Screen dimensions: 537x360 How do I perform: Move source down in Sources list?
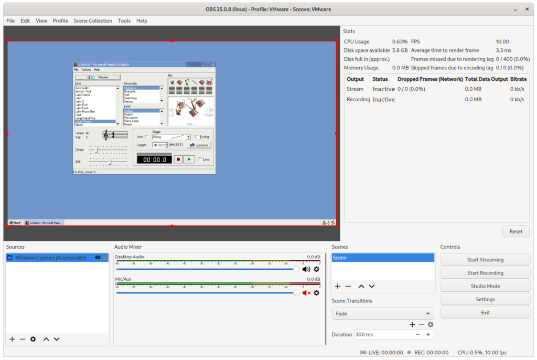click(57, 339)
